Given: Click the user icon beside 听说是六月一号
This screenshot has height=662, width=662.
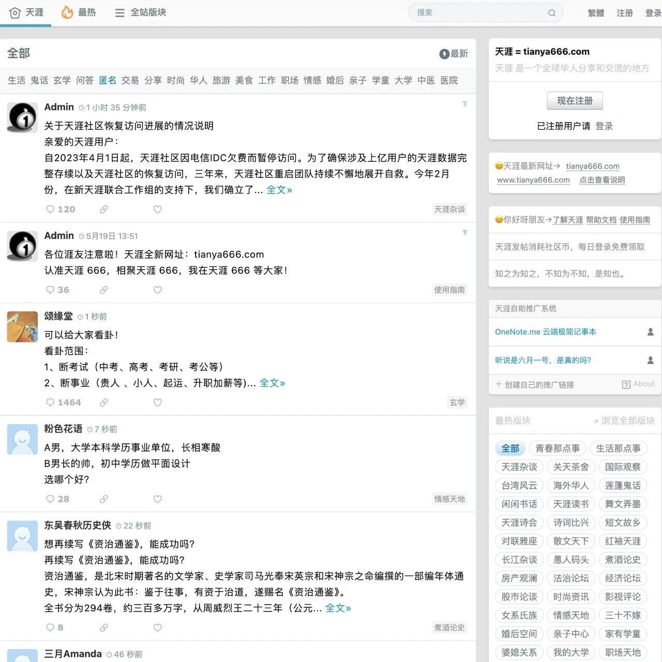Looking at the screenshot, I should pos(651,360).
